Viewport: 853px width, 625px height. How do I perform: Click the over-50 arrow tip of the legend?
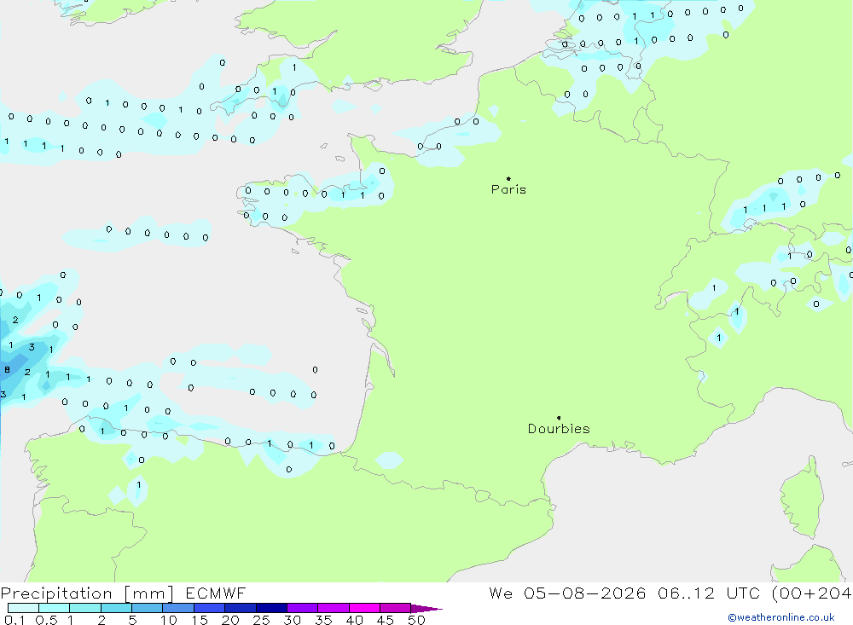click(427, 609)
